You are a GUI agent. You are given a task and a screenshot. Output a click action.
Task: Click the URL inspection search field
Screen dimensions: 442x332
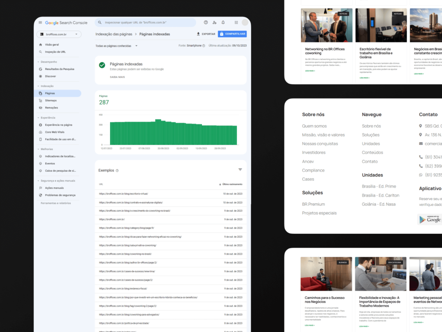point(145,22)
